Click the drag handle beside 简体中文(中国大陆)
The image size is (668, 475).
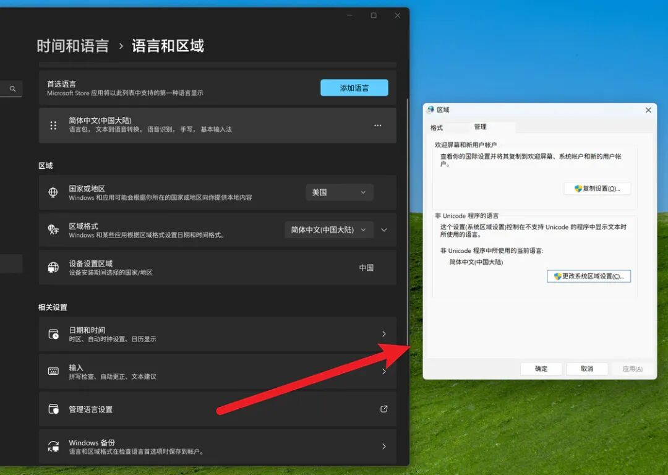pos(53,126)
